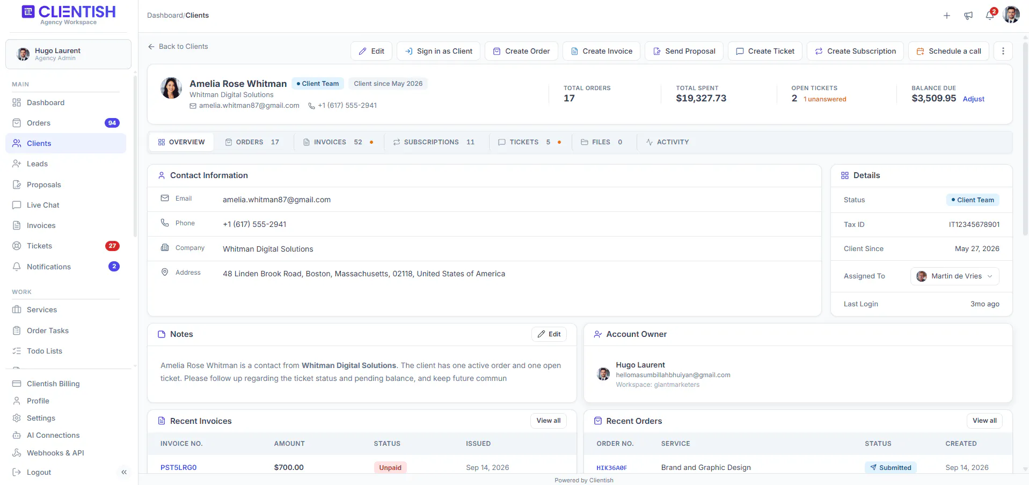The height and width of the screenshot is (485, 1029).
Task: Switch to the Invoices tab
Action: [x=338, y=142]
